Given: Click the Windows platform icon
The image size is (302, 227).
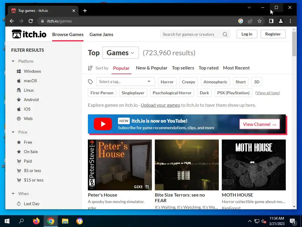Looking at the screenshot, I should (19, 71).
